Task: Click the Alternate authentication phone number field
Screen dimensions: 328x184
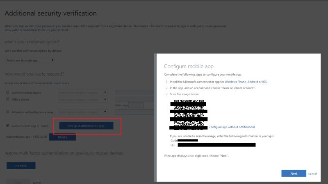Action: coord(135,112)
